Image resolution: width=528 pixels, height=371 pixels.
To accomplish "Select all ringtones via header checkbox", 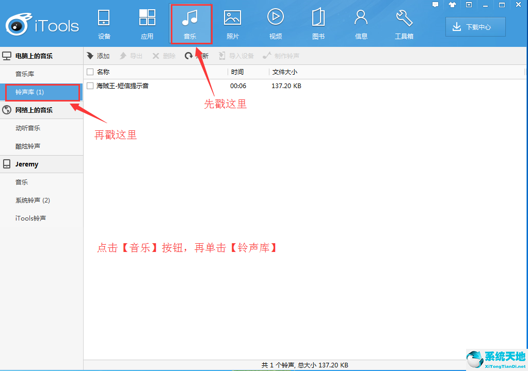I will click(x=90, y=72).
